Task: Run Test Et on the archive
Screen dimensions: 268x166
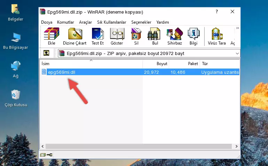Action: [x=98, y=36]
